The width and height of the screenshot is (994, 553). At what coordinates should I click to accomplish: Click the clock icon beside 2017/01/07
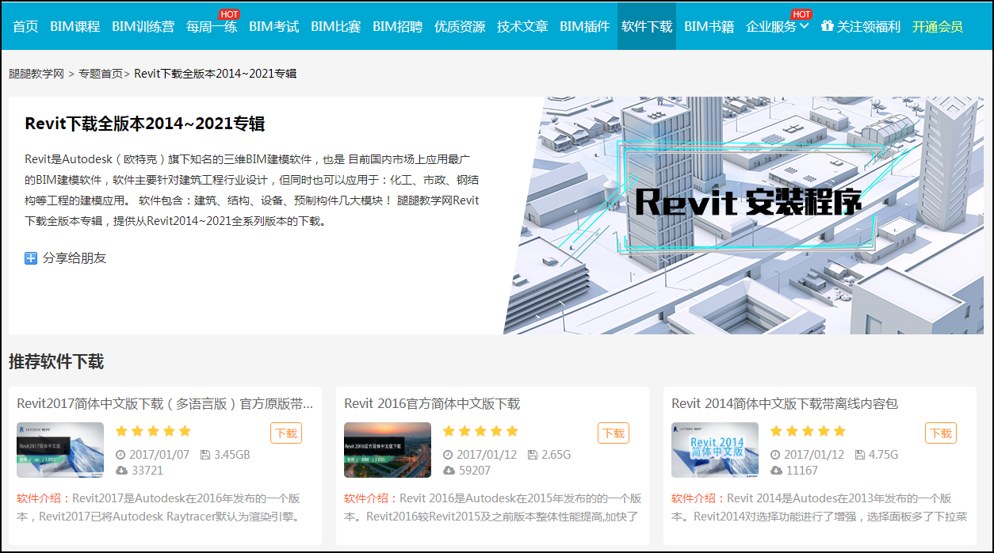tap(120, 455)
